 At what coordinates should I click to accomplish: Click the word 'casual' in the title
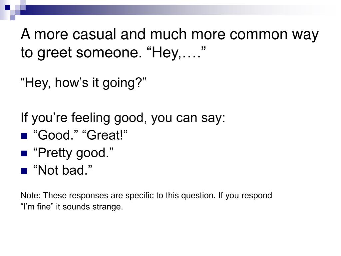(x=94, y=34)
